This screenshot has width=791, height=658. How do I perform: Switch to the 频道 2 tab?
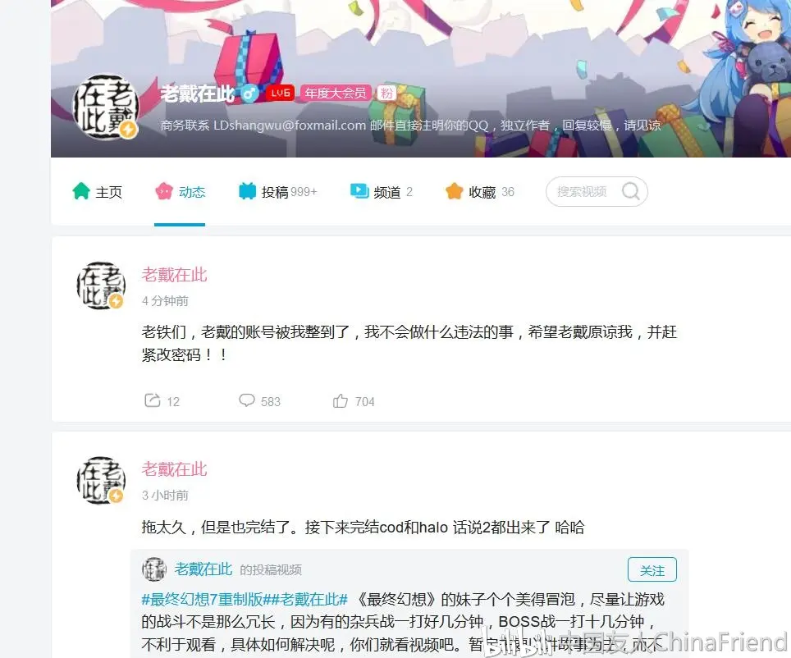click(382, 192)
